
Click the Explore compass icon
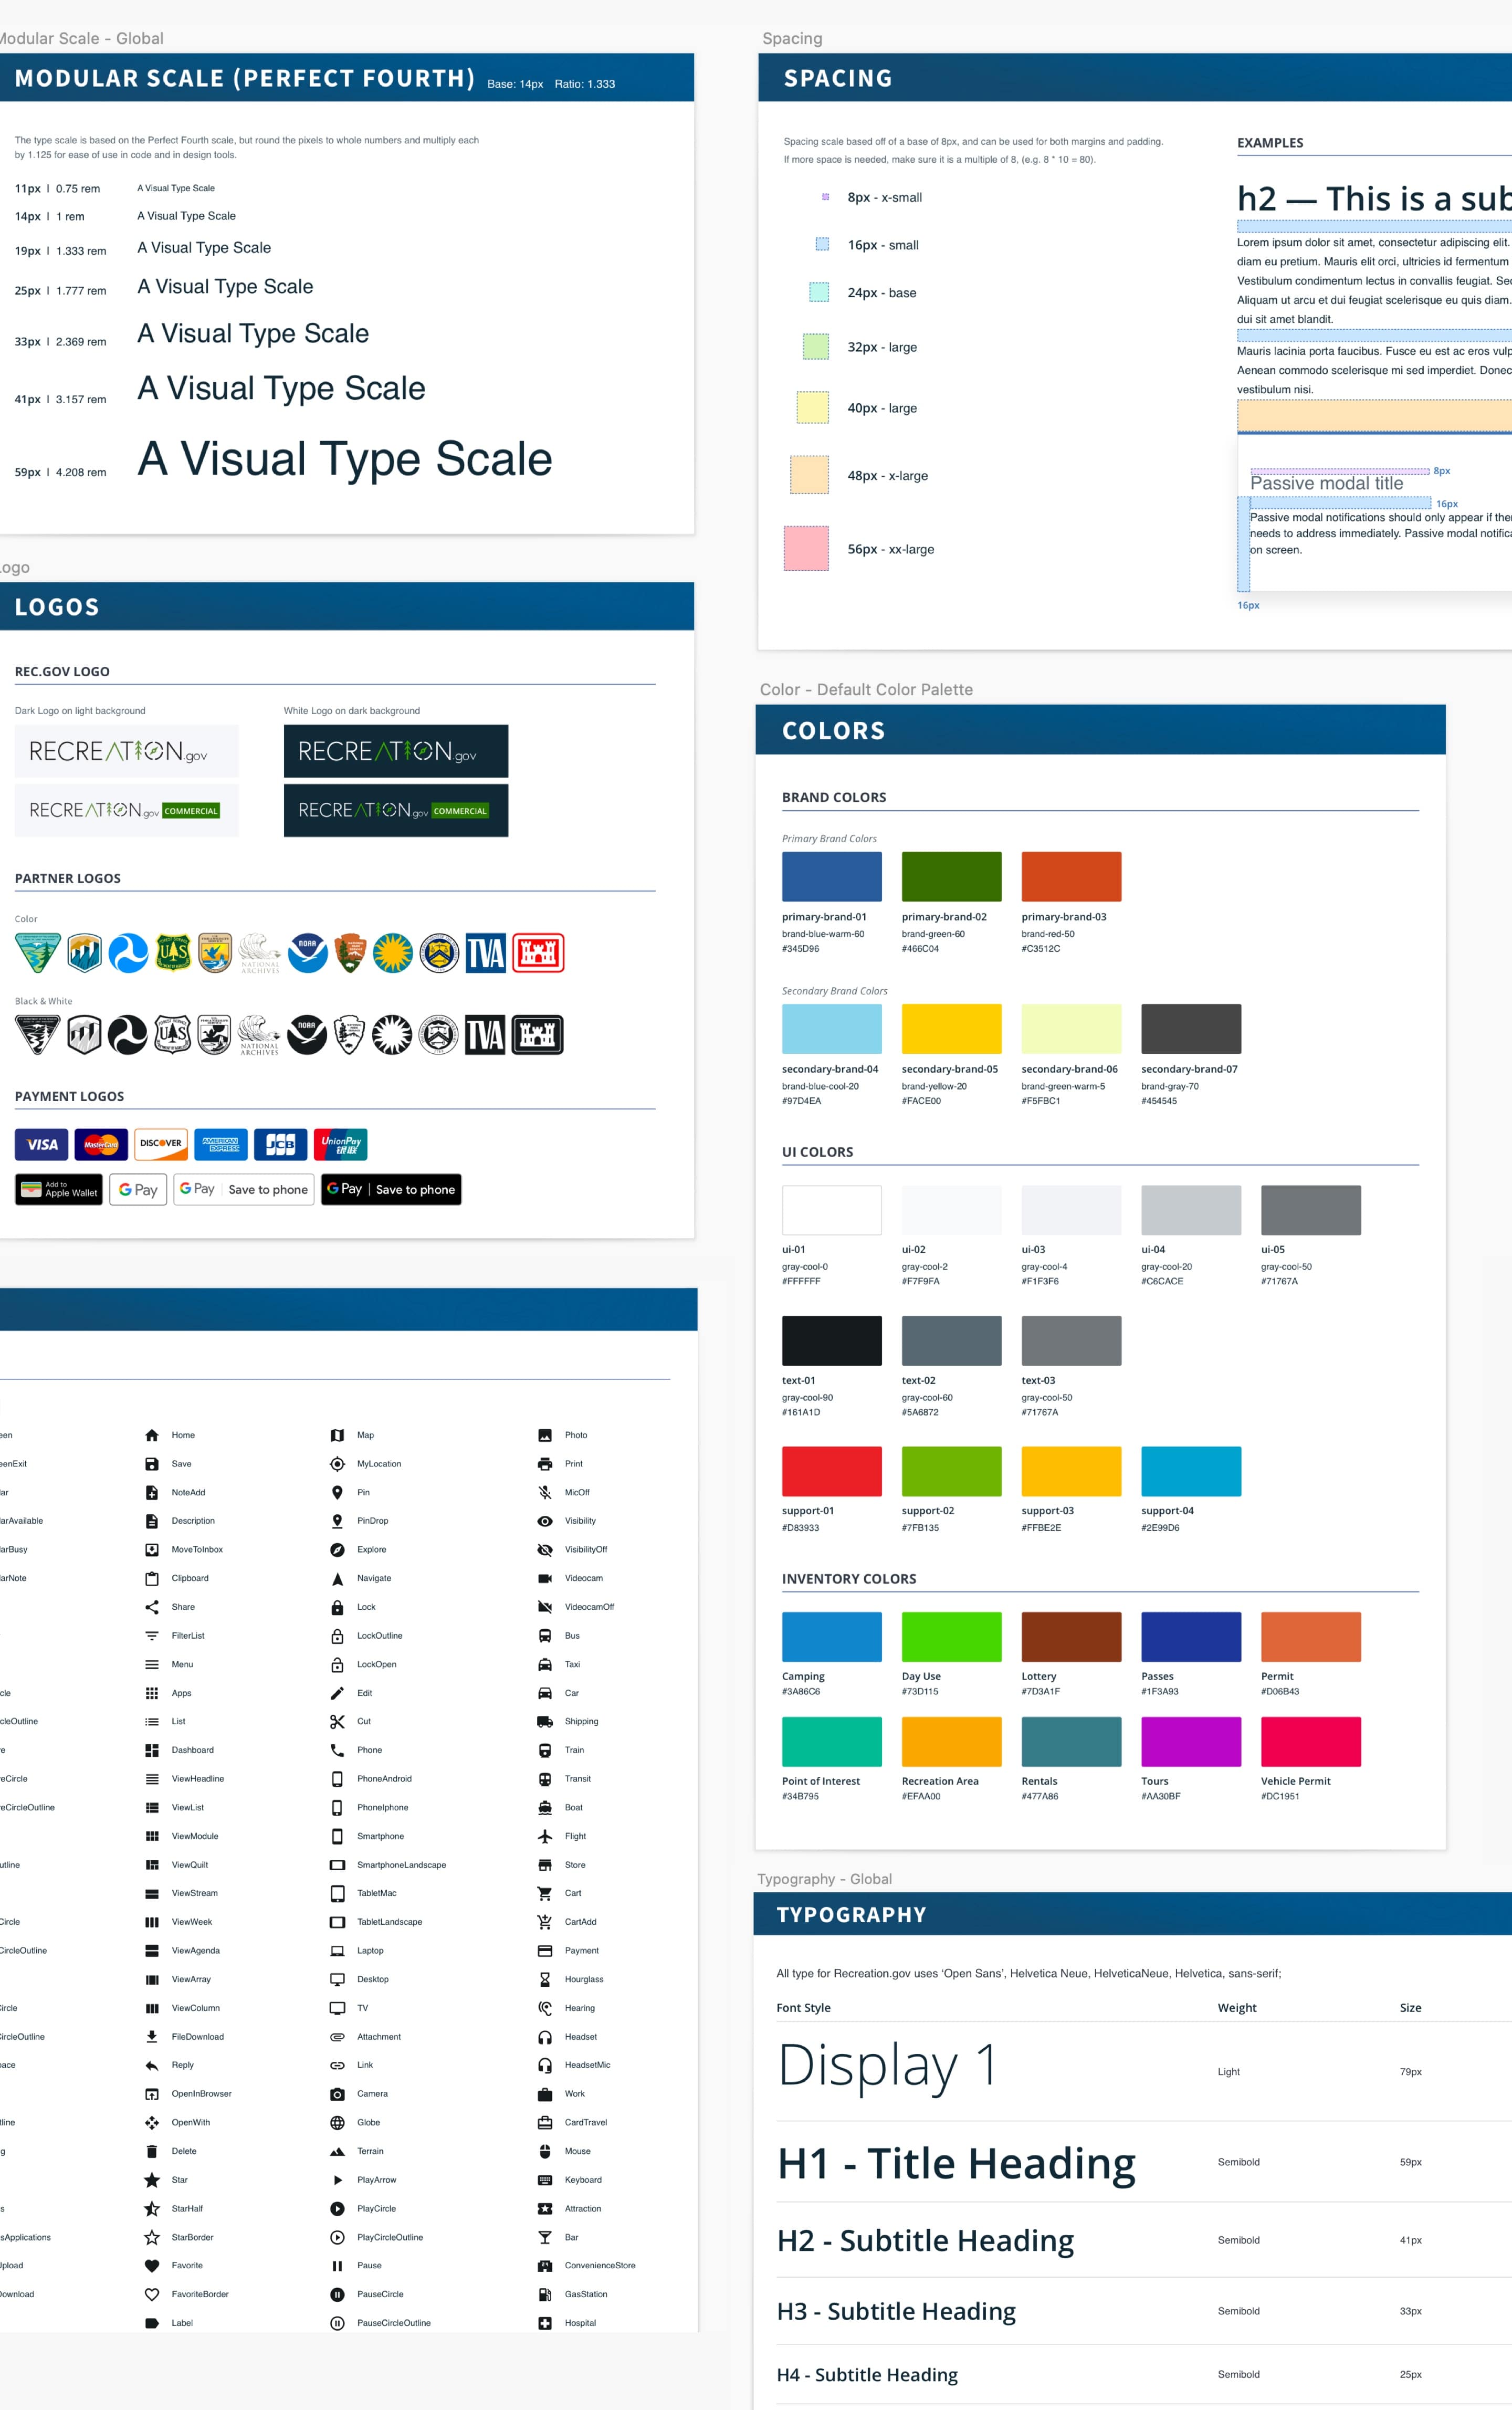(337, 1549)
